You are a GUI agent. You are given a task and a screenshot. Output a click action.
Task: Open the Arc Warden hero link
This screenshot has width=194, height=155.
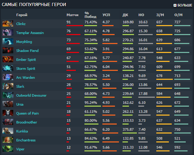[x=26, y=77]
